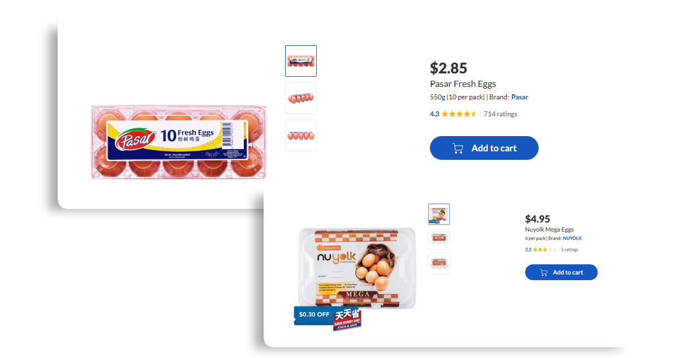
Task: Open the NUYOLK brand link
Action: [x=572, y=238]
